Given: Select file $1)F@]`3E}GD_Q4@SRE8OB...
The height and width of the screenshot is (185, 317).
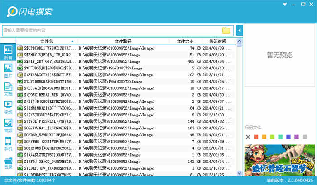Looking at the screenshot, I should click(126, 162).
